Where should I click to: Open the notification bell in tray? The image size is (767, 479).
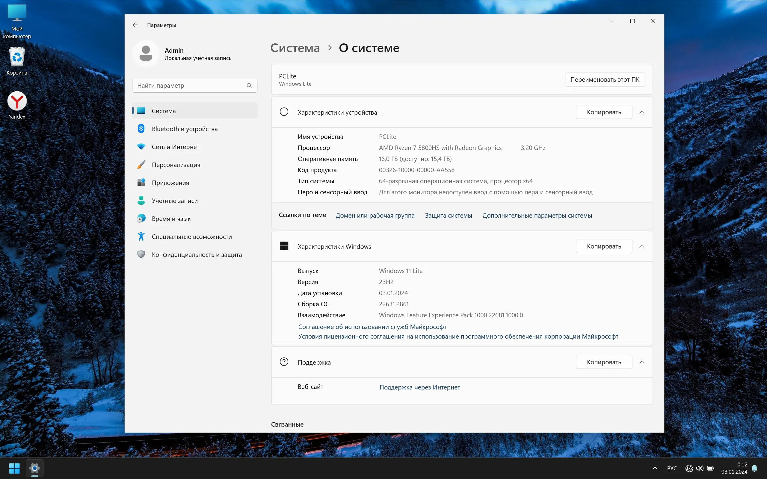[755, 468]
